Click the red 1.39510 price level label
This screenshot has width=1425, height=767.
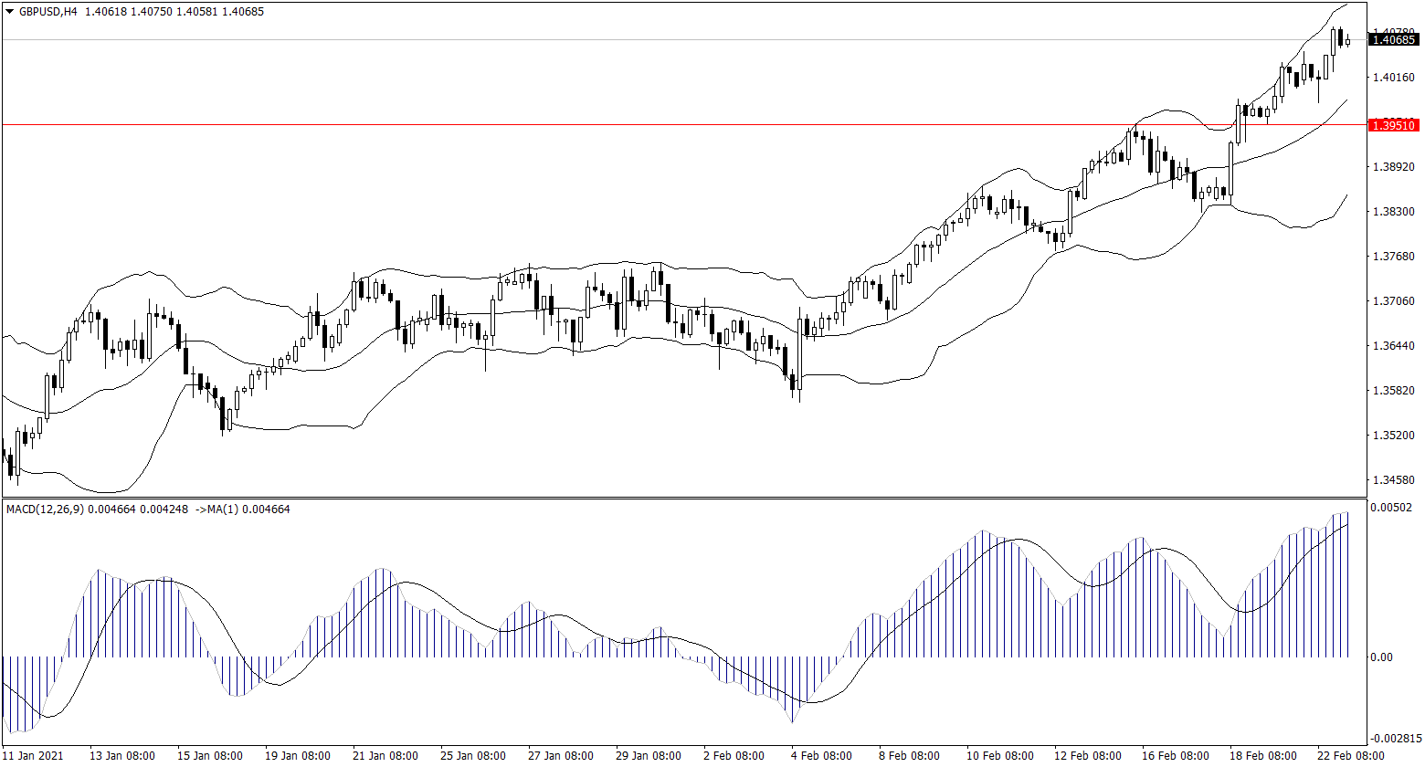[x=1394, y=125]
